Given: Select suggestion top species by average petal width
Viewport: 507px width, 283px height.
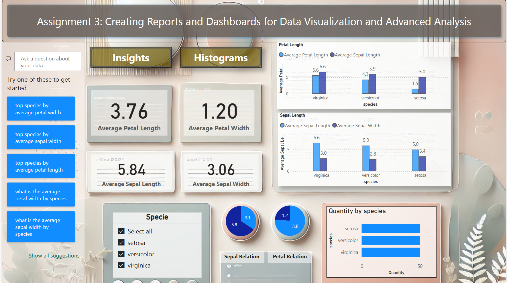Looking at the screenshot, I should 41,109.
